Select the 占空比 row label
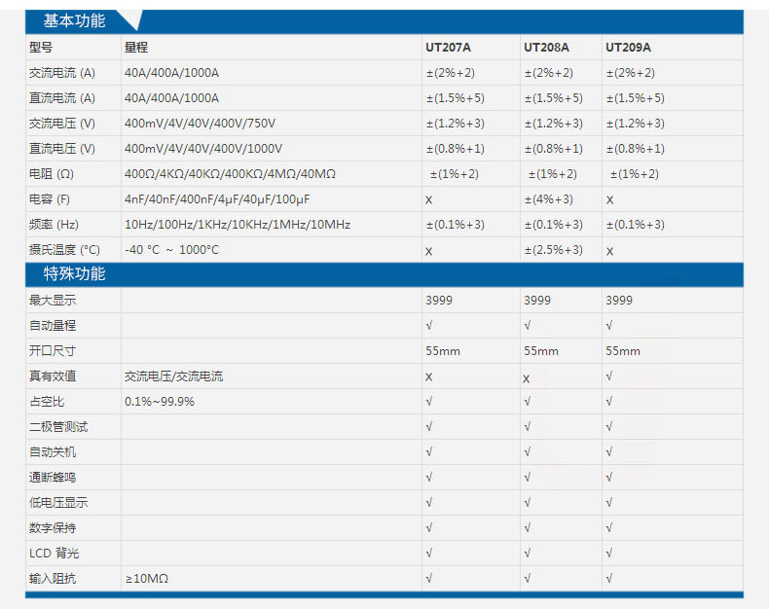The width and height of the screenshot is (769, 609). point(47,402)
